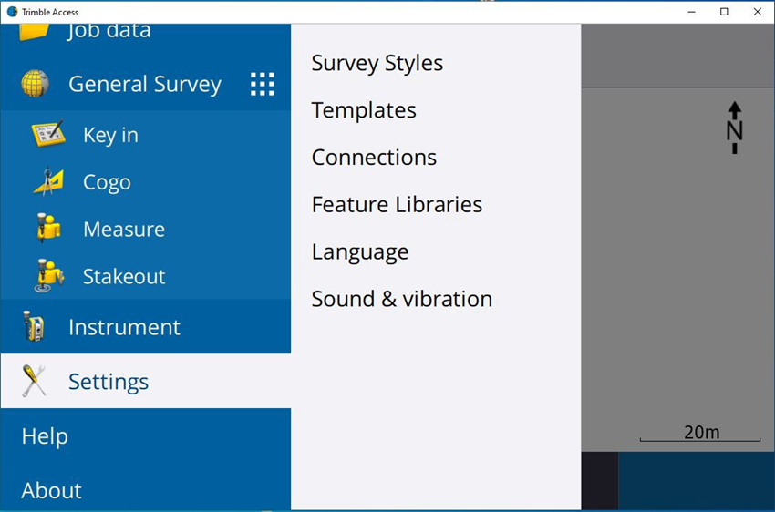
Task: Click the Settings tools icon
Action: [35, 381]
